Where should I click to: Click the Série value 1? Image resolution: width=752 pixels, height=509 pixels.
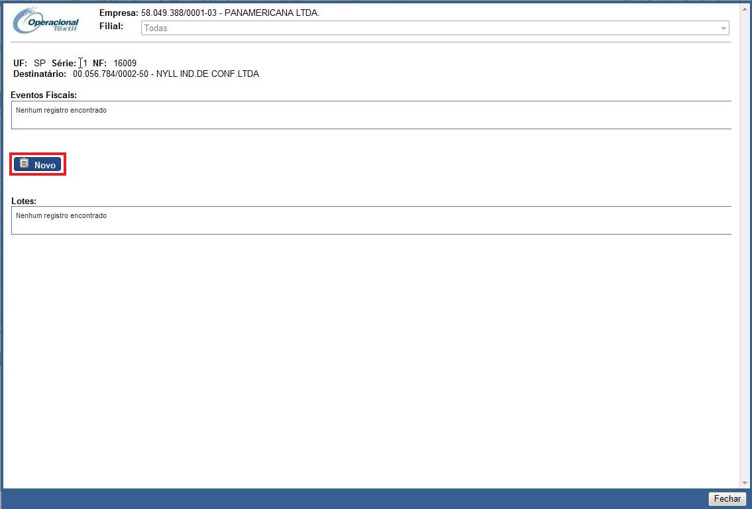(x=85, y=63)
